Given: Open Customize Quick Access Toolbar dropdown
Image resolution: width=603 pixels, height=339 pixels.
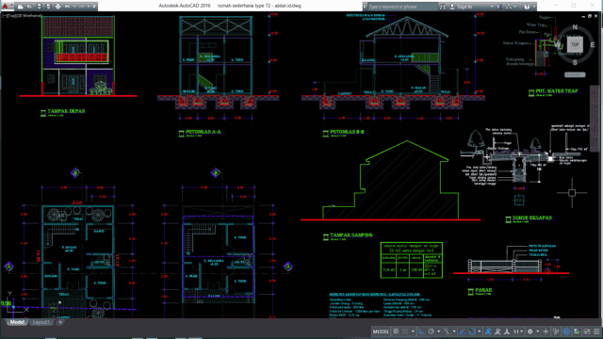Looking at the screenshot, I should [x=94, y=7].
